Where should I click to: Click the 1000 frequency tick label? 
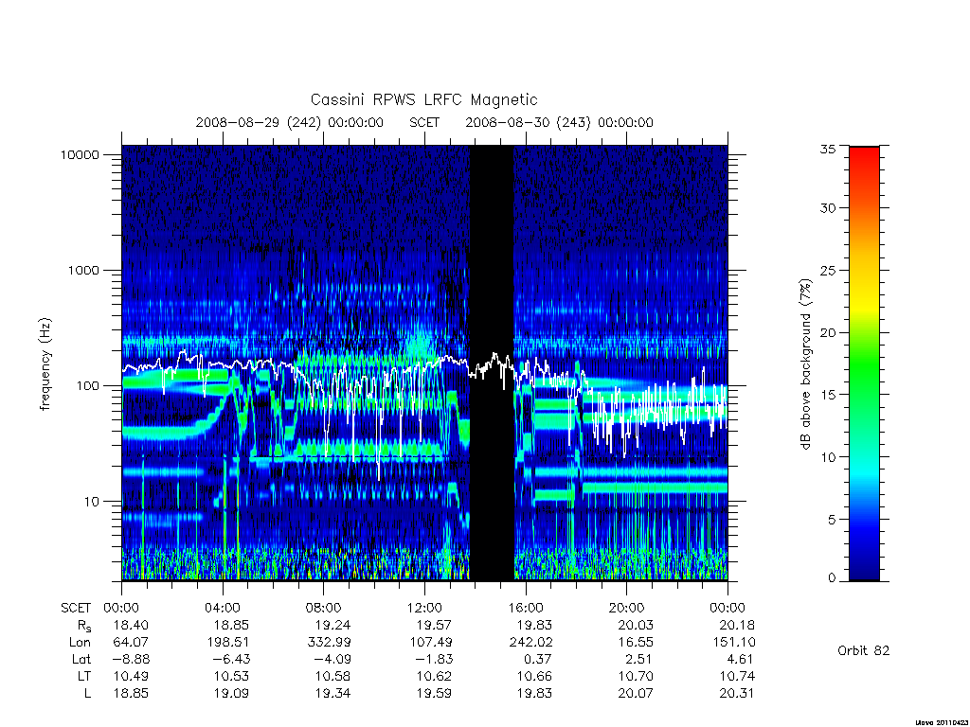83,270
